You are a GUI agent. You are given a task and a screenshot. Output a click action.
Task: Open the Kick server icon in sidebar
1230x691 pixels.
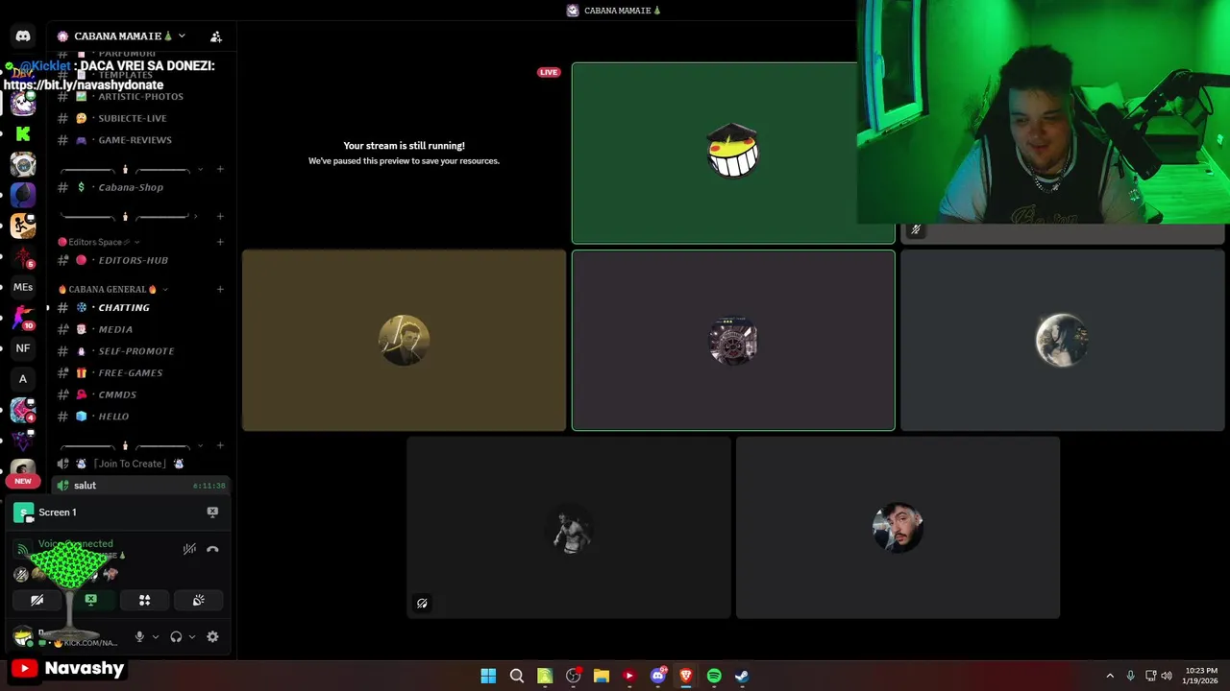pyautogui.click(x=23, y=133)
